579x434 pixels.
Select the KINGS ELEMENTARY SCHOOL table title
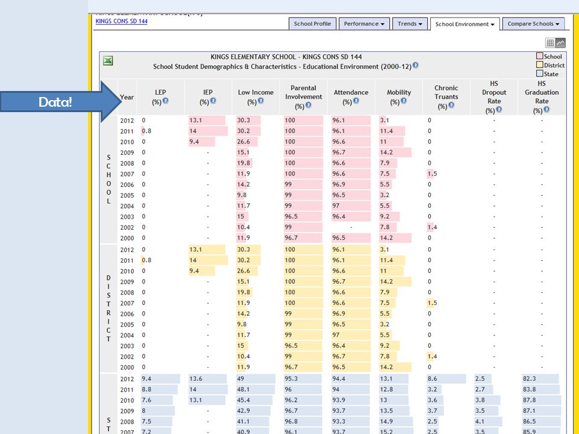pyautogui.click(x=286, y=57)
